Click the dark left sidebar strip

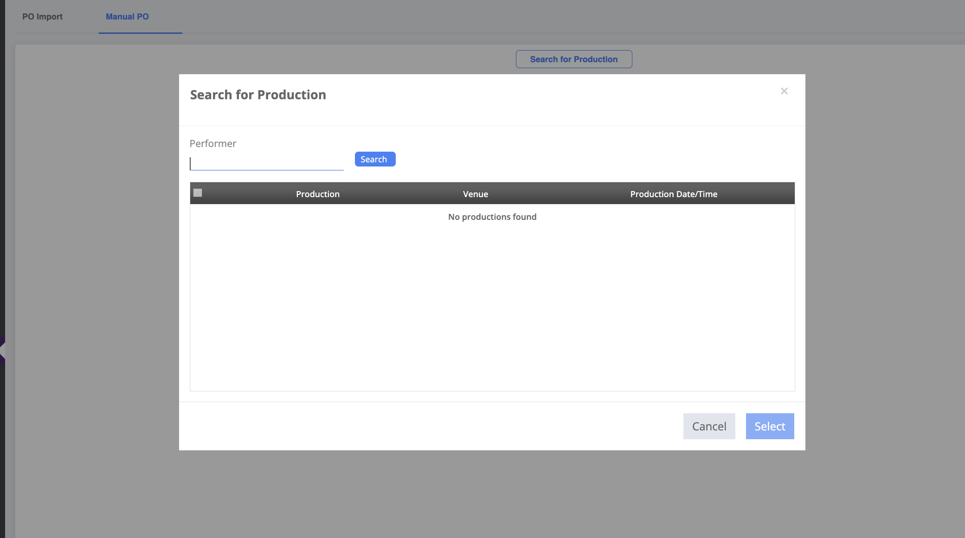click(x=2, y=186)
